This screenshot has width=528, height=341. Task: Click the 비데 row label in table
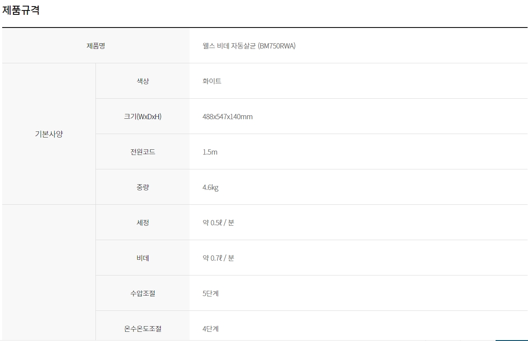143,258
